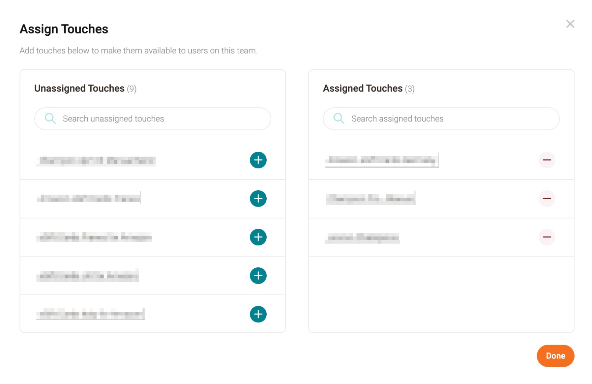Remove the third assigned touch

[x=547, y=237]
